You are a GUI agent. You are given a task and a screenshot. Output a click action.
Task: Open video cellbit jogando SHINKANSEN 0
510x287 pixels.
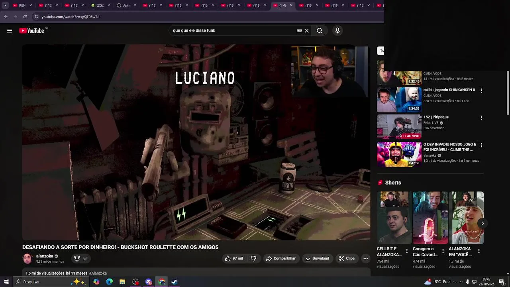[449, 90]
